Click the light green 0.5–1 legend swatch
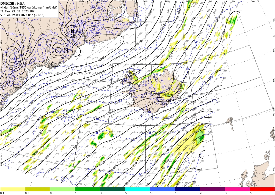Viewport: 275px width, 195px height. (x=62, y=189)
